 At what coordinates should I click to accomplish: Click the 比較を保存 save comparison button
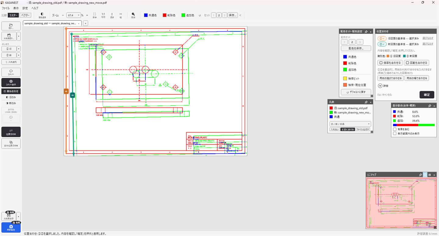click(9, 216)
